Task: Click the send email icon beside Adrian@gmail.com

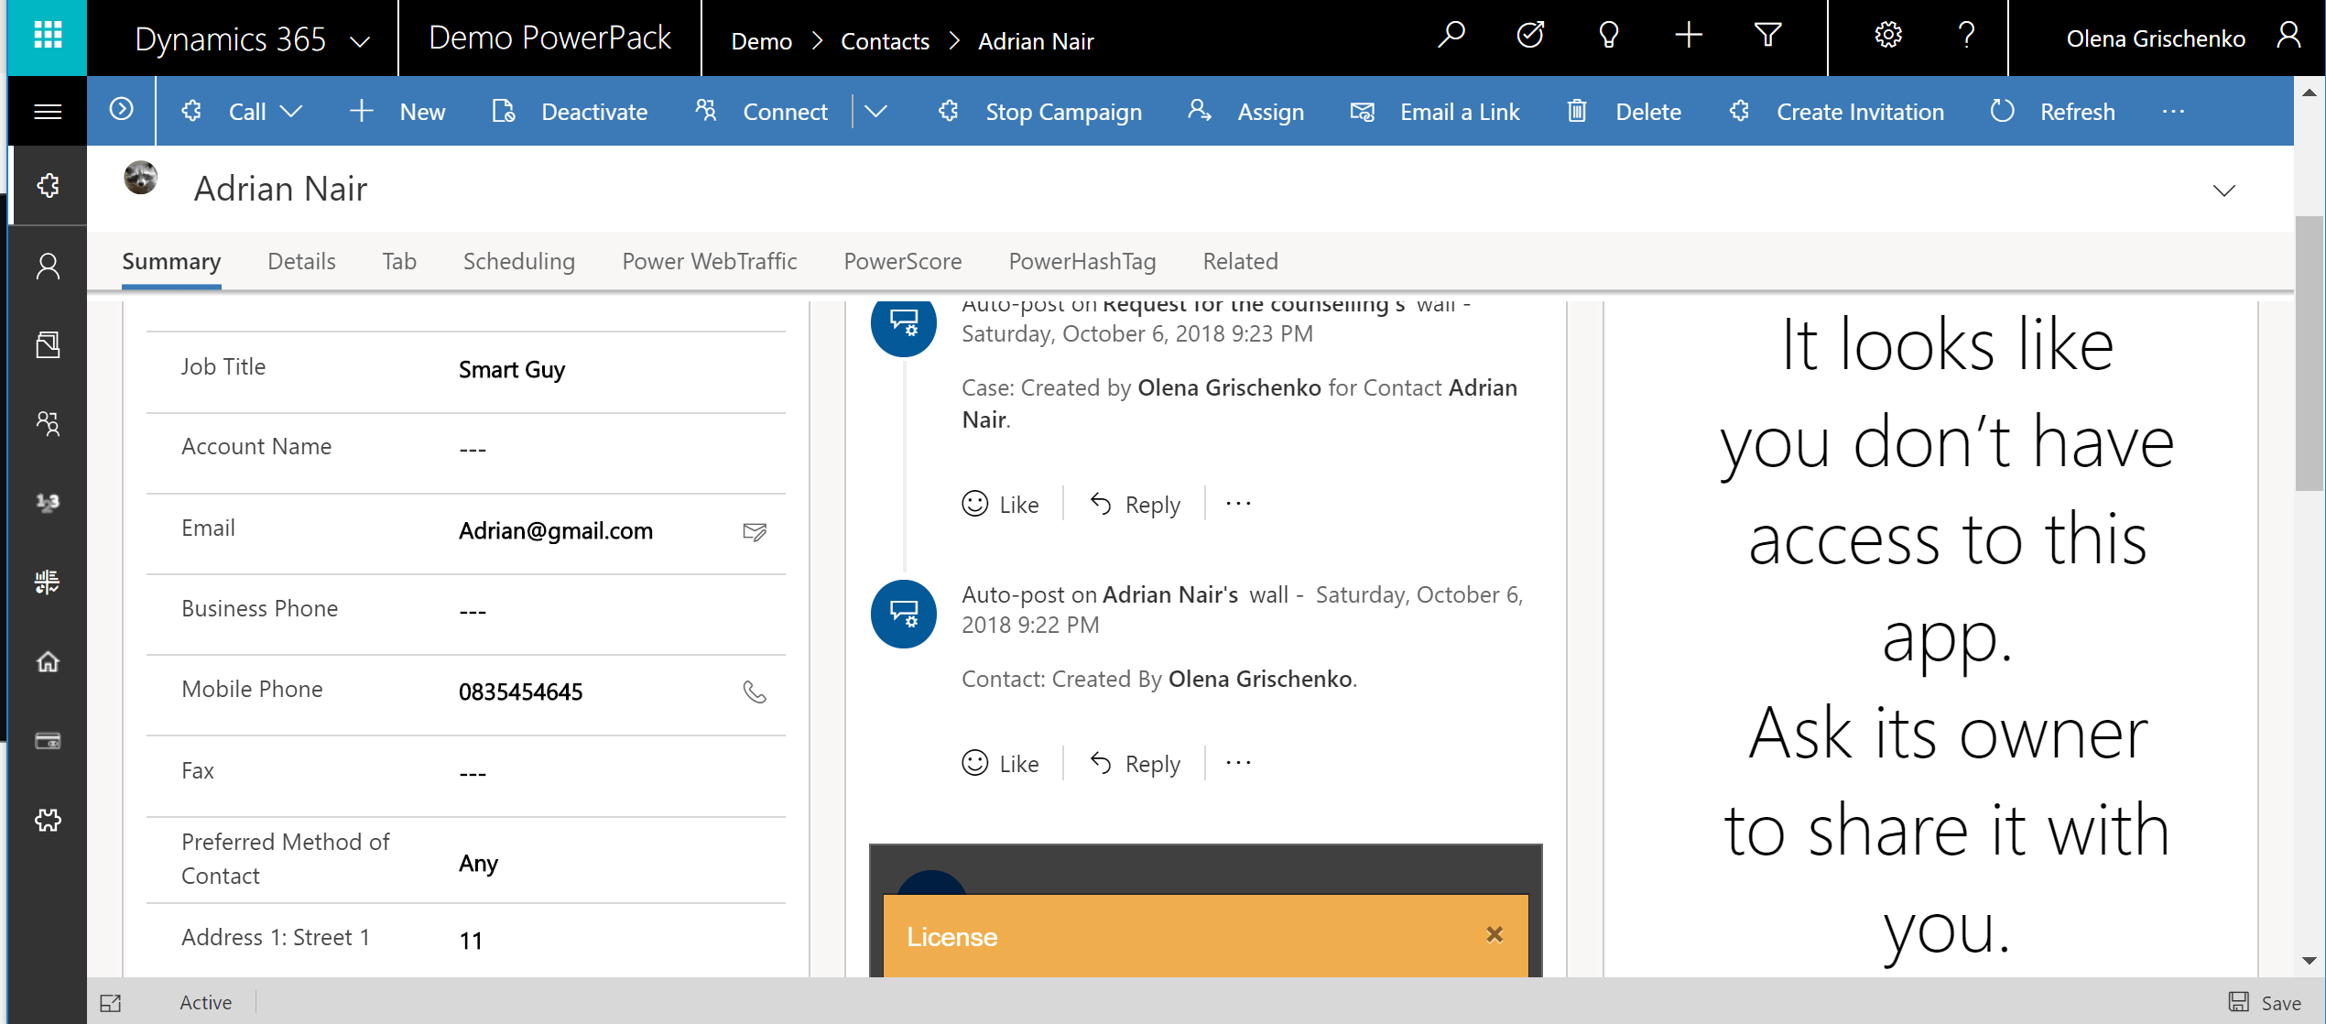Action: pyautogui.click(x=755, y=531)
